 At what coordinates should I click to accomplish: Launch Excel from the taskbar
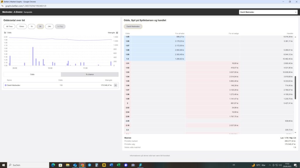(x=119, y=165)
